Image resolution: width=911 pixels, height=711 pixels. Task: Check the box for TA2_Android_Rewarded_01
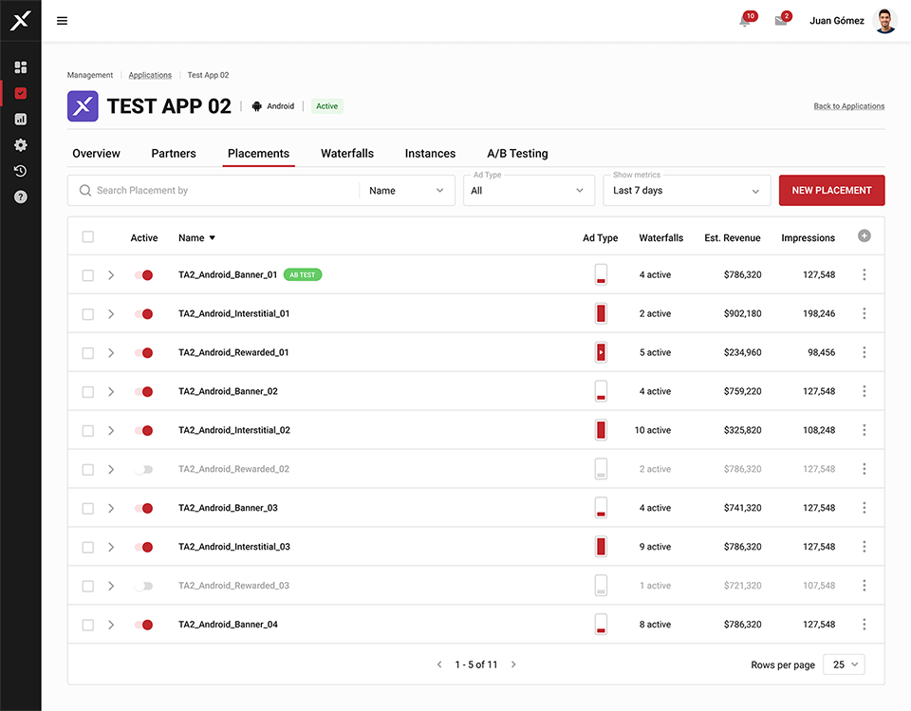[87, 353]
